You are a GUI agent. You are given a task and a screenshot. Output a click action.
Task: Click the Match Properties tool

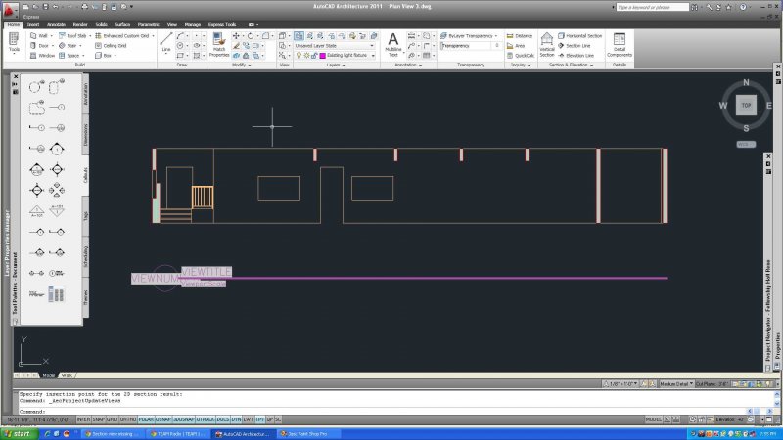tap(218, 45)
